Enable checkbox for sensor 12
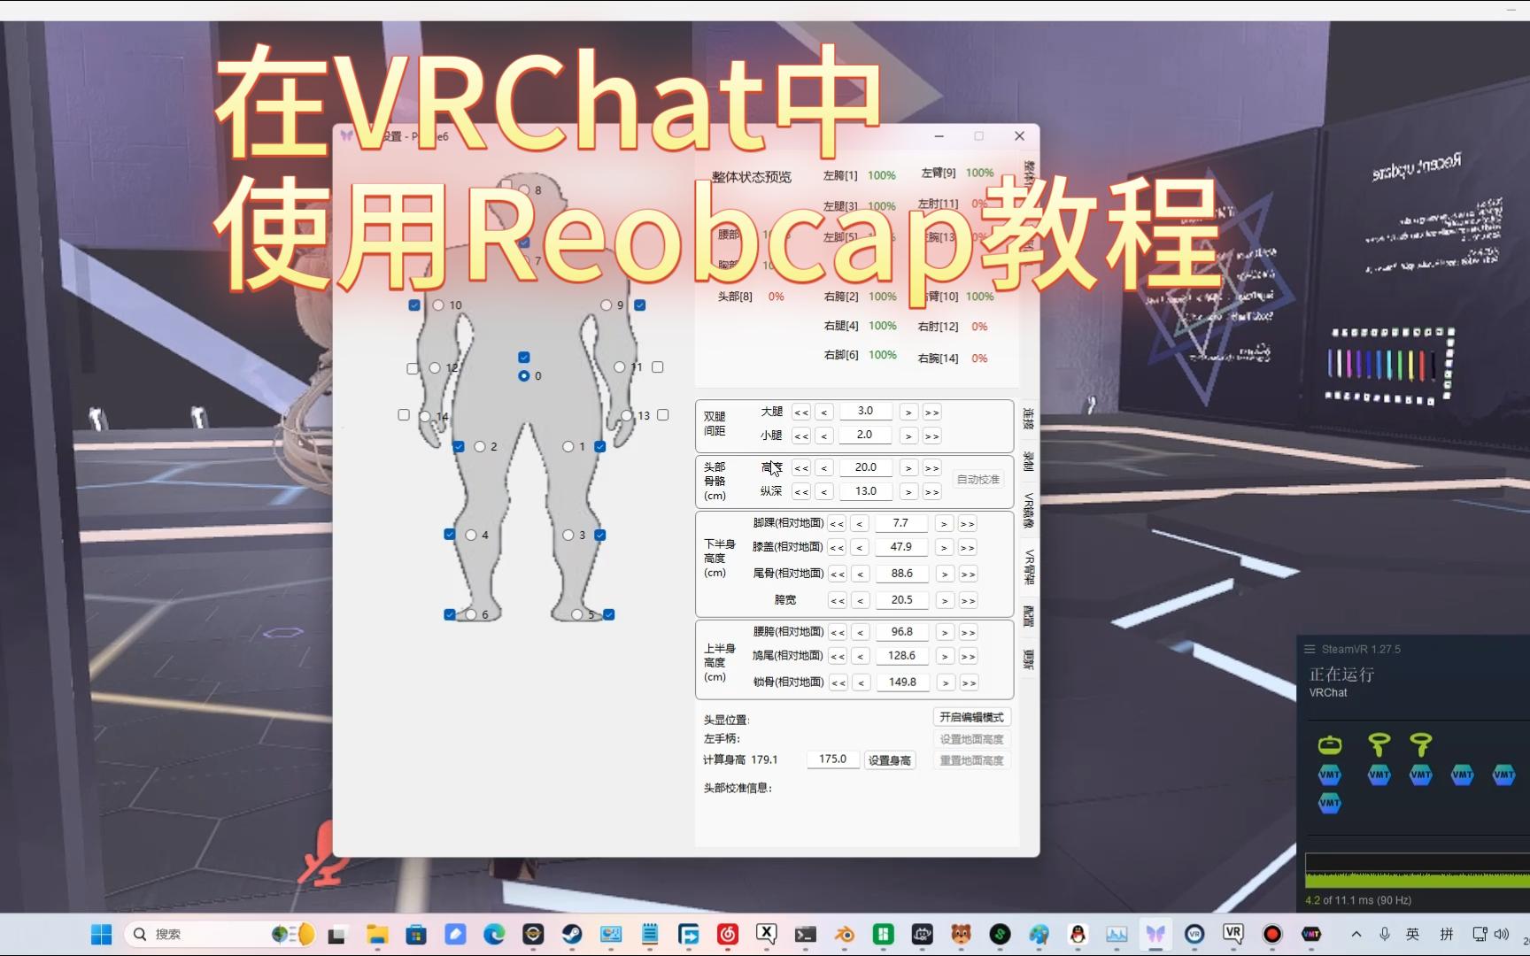 point(413,367)
